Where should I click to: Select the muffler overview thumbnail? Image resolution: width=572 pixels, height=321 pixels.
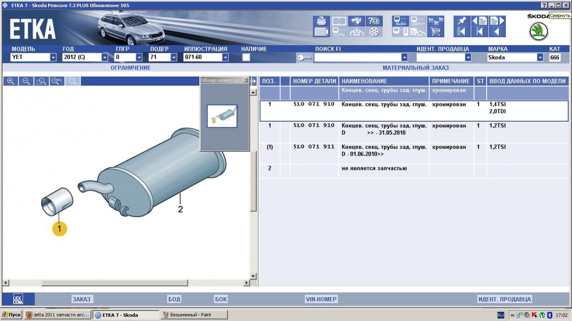[x=222, y=116]
